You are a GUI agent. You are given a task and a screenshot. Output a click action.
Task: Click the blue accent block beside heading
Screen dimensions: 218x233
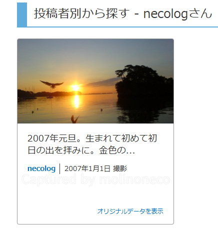click(x=22, y=14)
